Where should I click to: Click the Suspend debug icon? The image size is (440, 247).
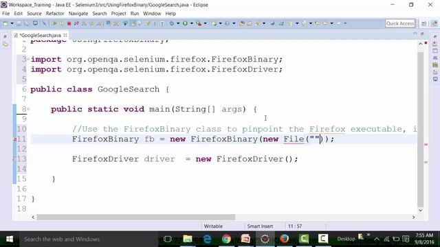62,23
